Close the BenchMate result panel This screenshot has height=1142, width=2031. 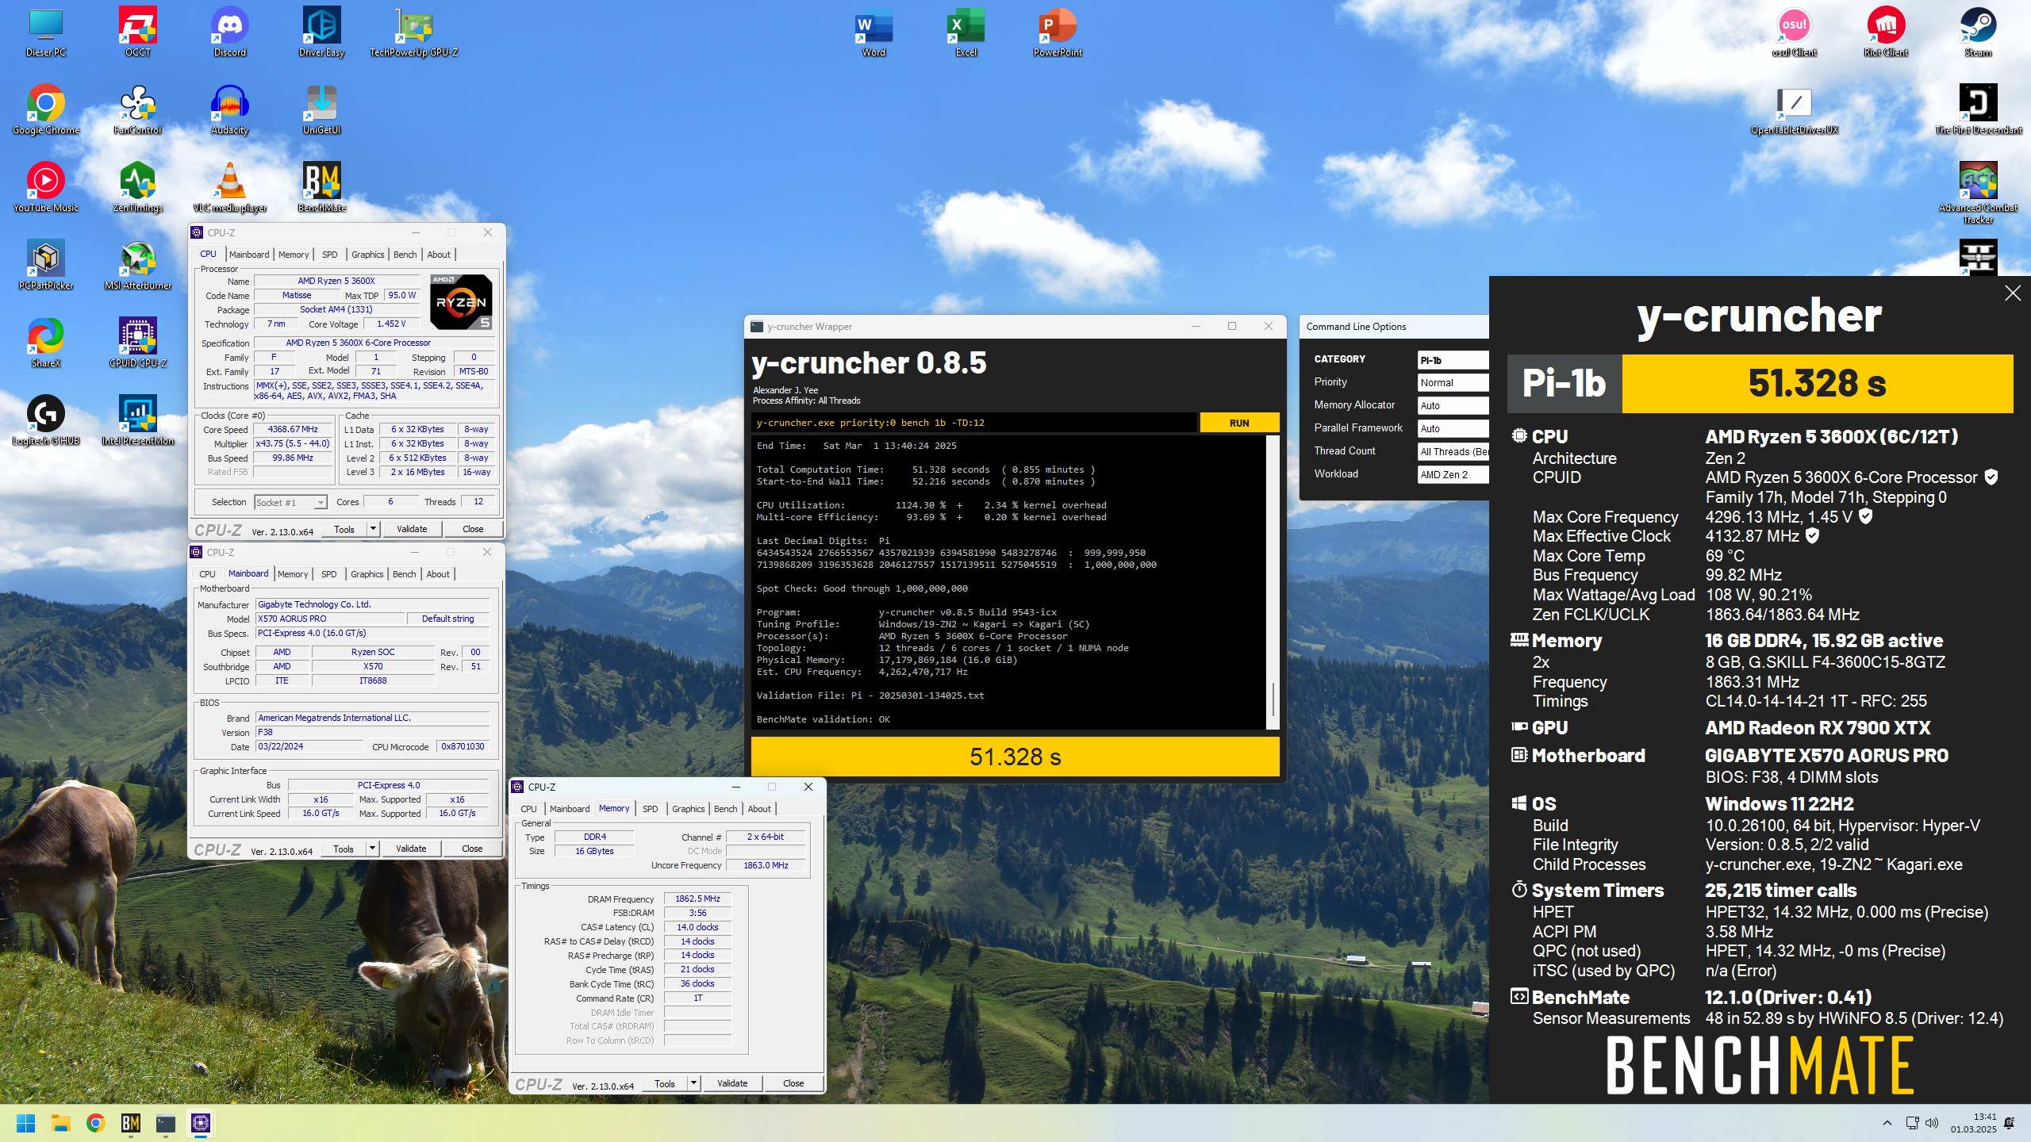coord(2013,293)
